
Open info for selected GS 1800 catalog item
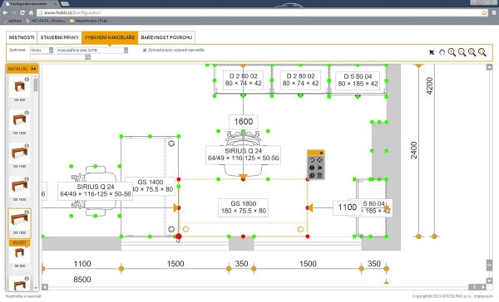pos(27,212)
